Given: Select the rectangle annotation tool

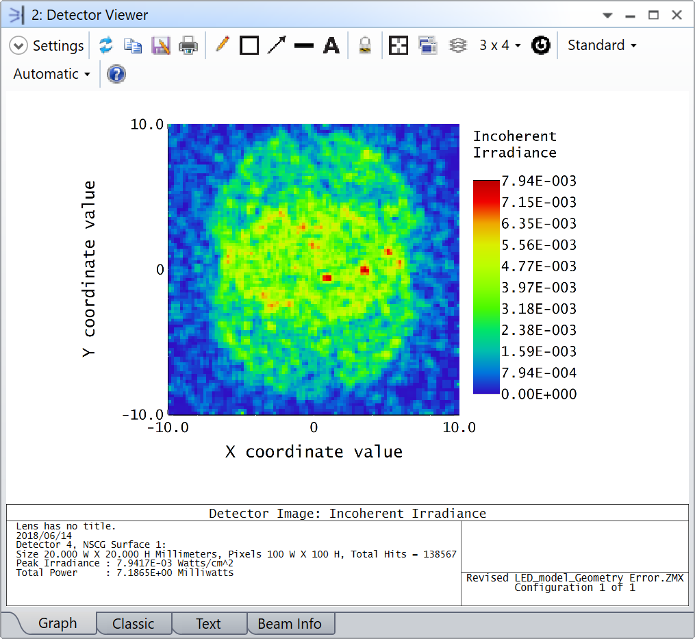Looking at the screenshot, I should tap(249, 45).
